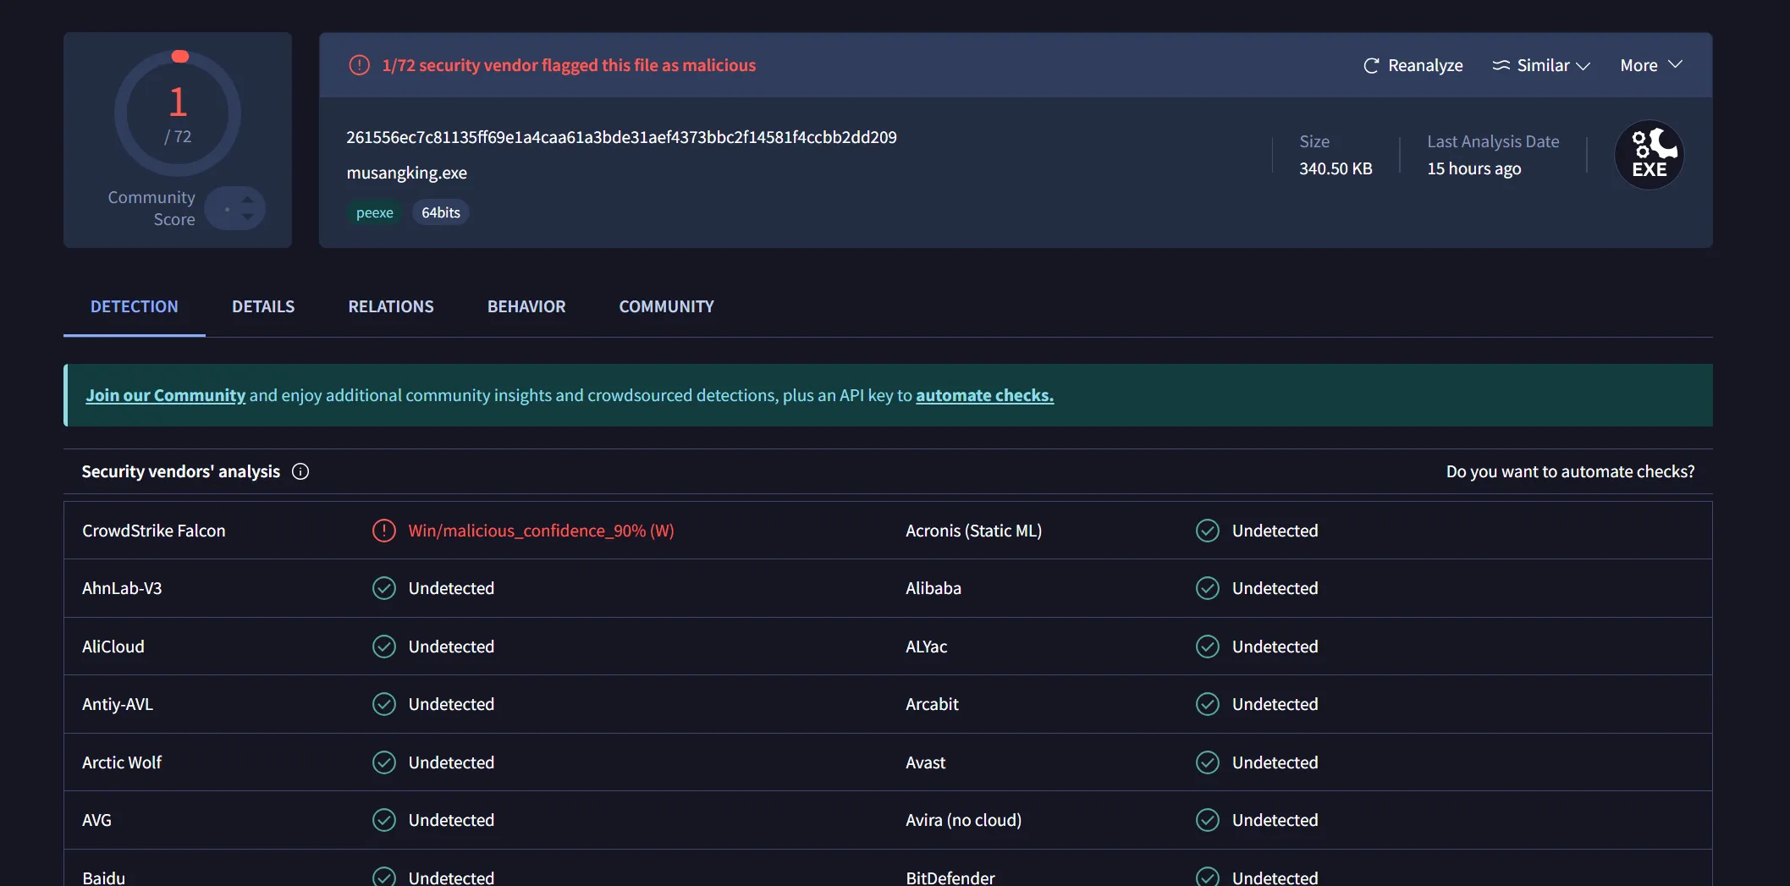The image size is (1790, 886).
Task: Click the malicious alert icon in header
Action: pyautogui.click(x=360, y=65)
